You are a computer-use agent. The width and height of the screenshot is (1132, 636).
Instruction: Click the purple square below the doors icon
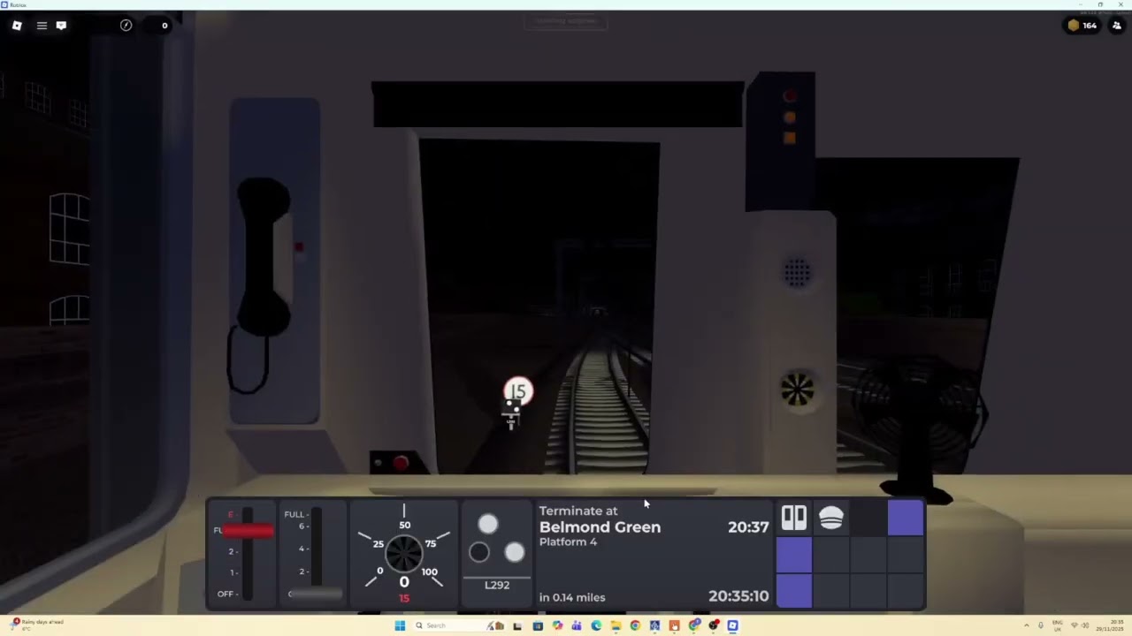click(794, 556)
